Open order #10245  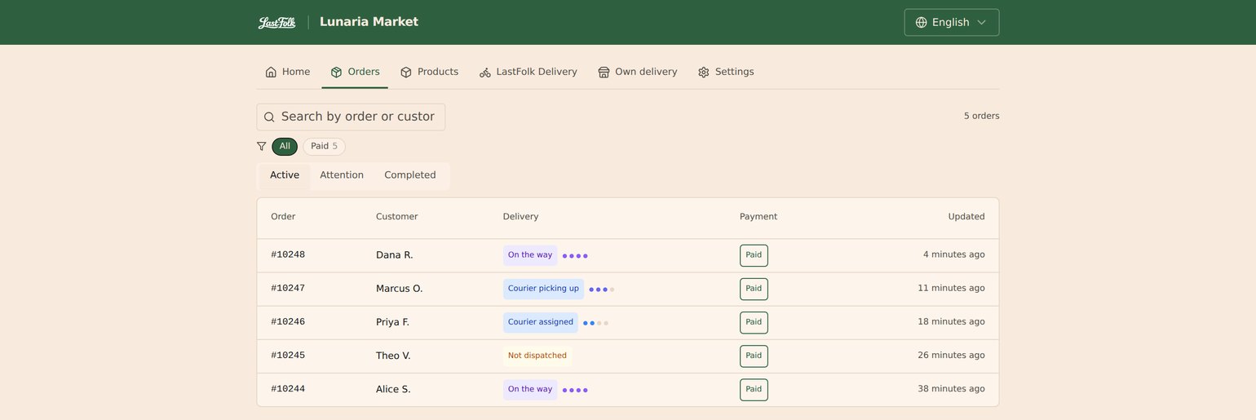pos(288,356)
